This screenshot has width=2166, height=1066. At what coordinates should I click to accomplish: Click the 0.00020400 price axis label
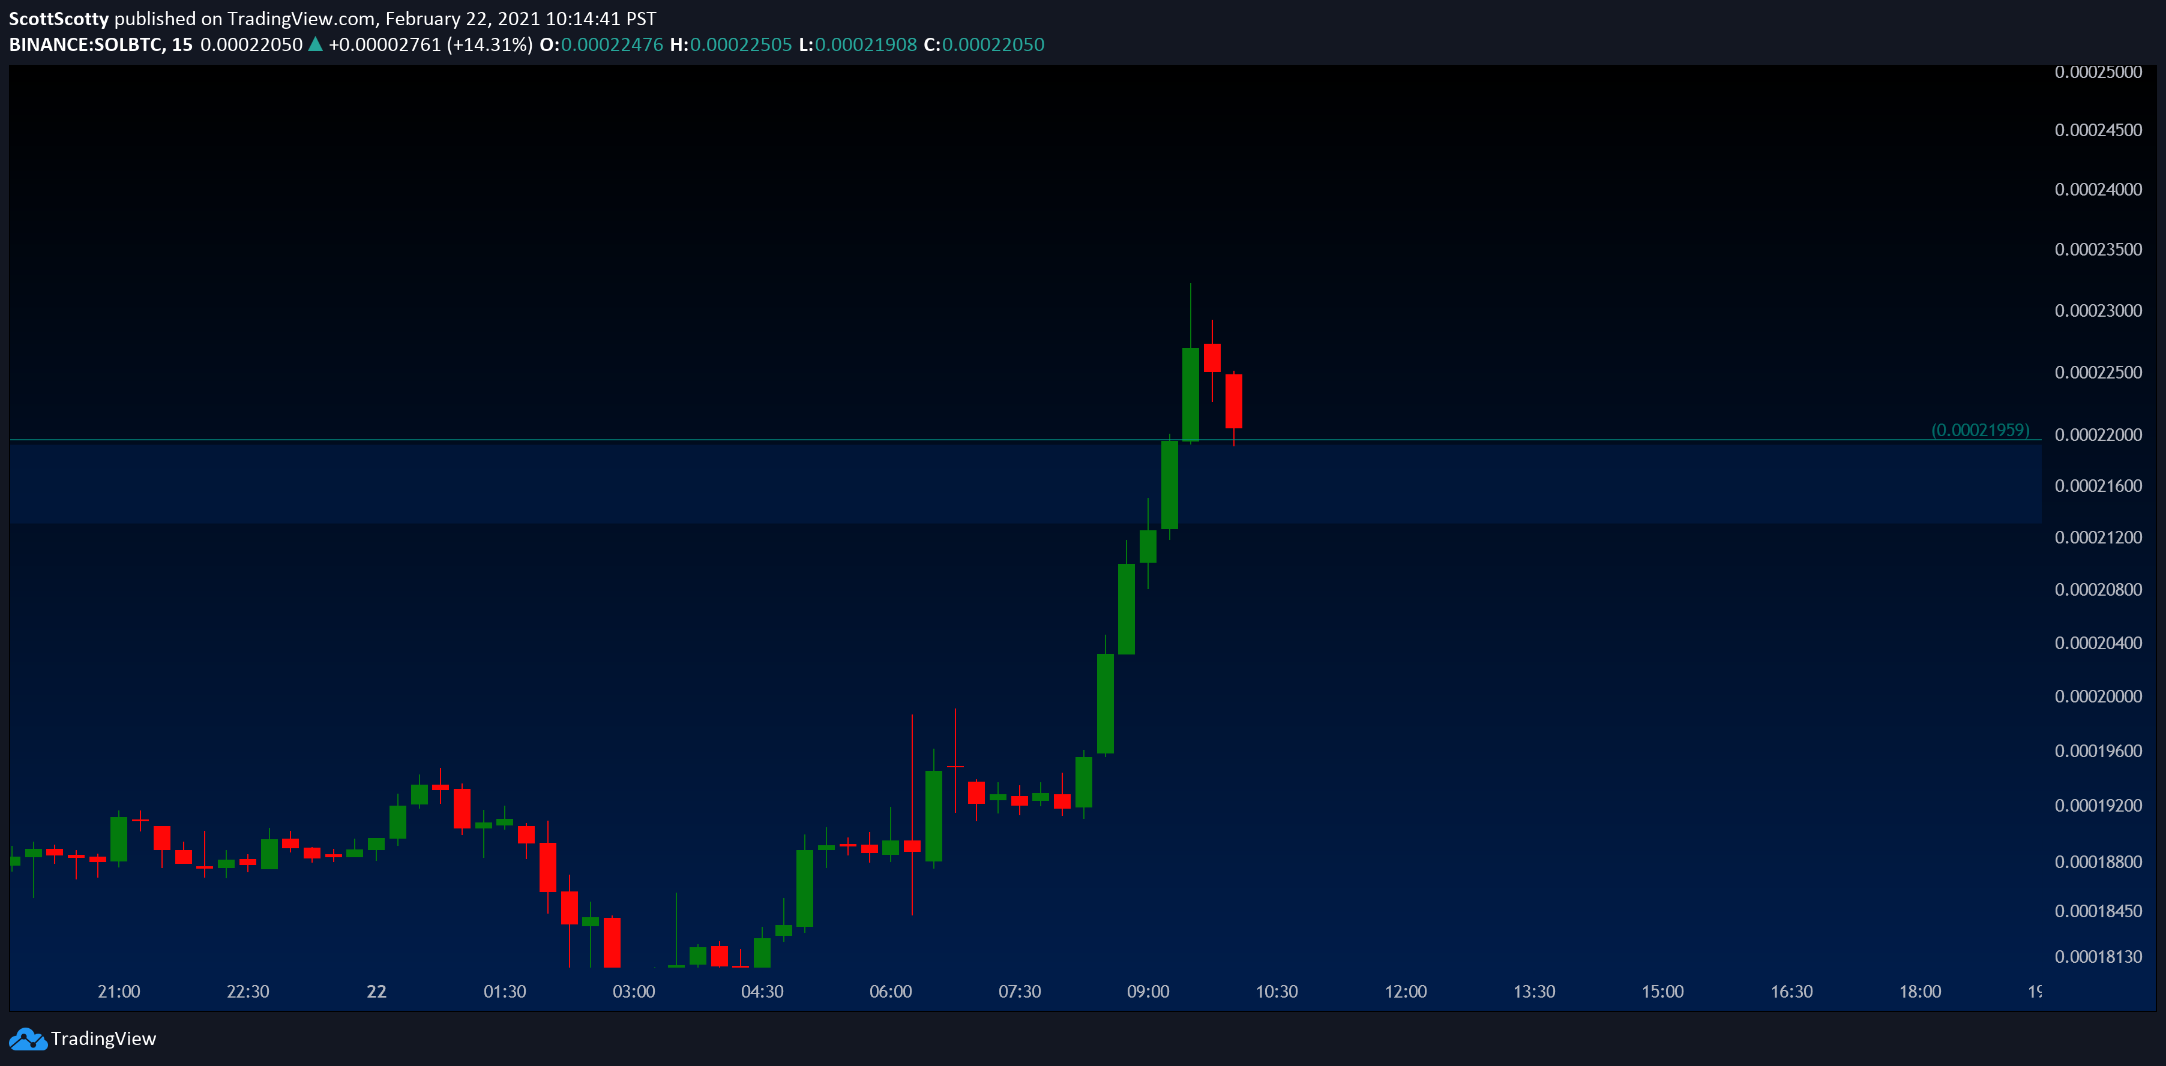point(2098,643)
